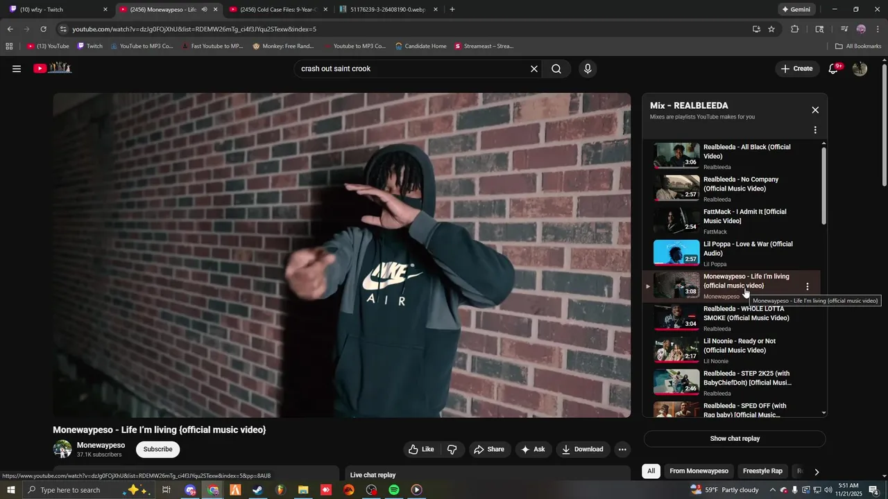Viewport: 888px width, 499px height.
Task: Show more filter chips arrow
Action: click(x=817, y=471)
